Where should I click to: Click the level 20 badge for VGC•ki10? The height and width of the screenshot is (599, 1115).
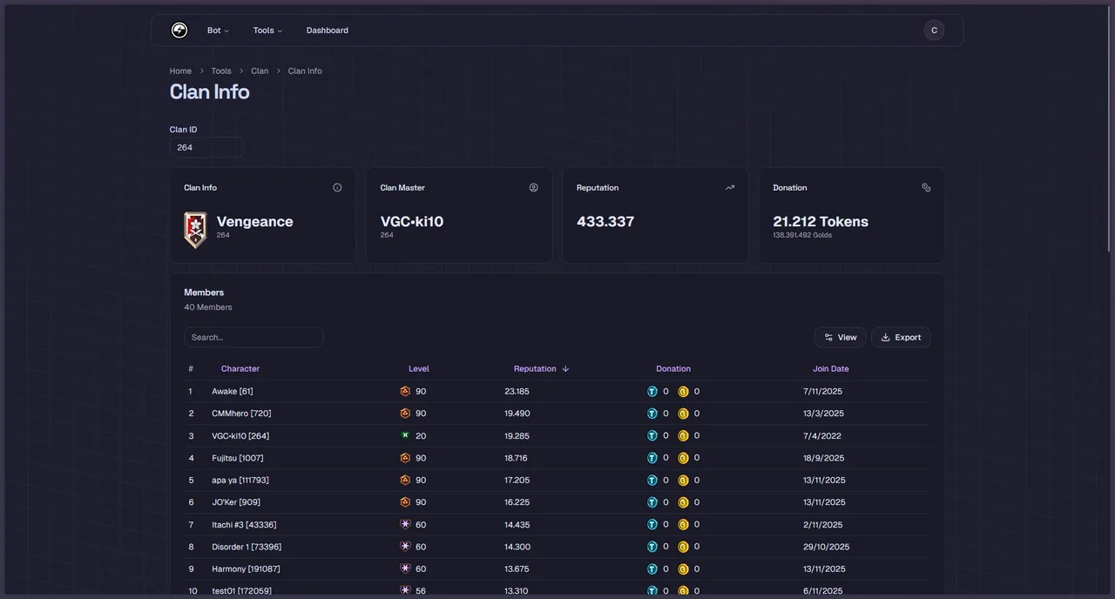405,435
